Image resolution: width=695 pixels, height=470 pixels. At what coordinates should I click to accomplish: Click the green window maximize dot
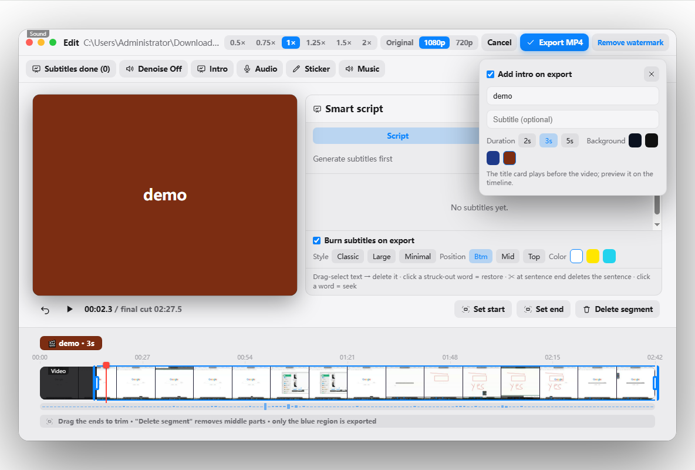coord(53,43)
